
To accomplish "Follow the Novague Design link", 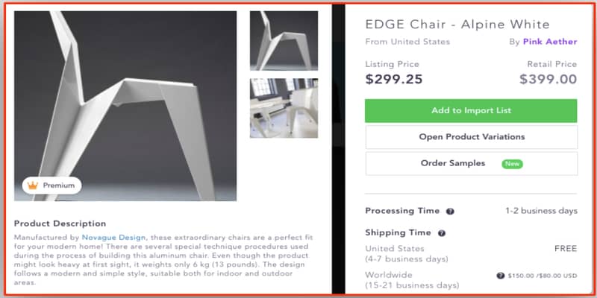I will click(113, 237).
